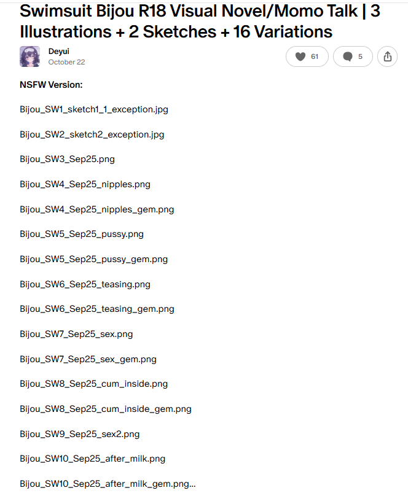The image size is (408, 504).
Task: Click the 5 comments count
Action: [360, 56]
